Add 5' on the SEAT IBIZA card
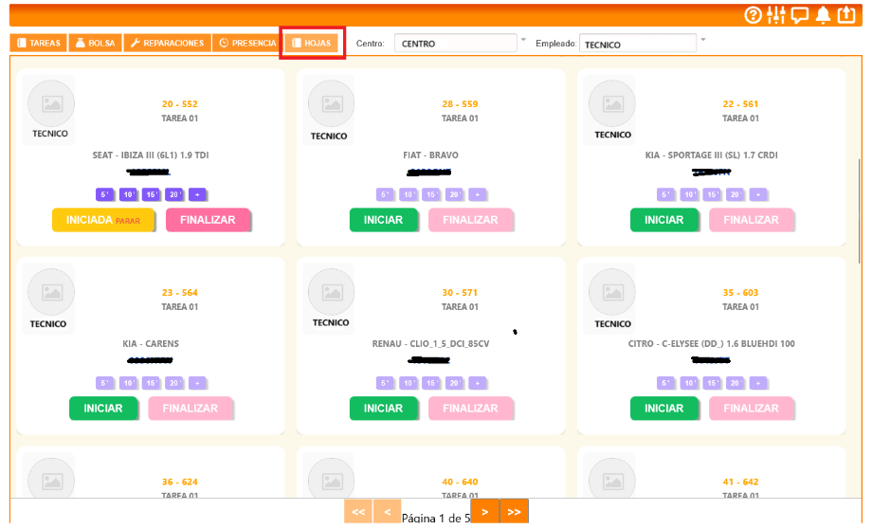This screenshot has width=872, height=529. 104,194
